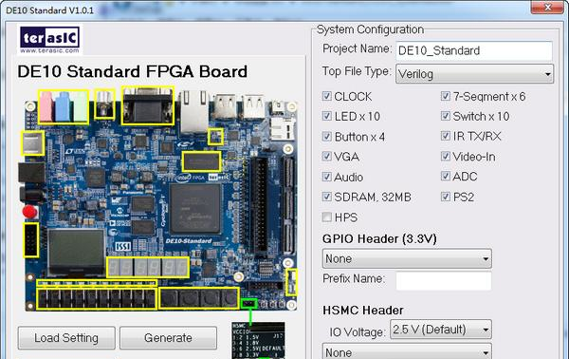The width and height of the screenshot is (569, 359).
Task: Click the Ethernet port on the board image
Action: click(194, 111)
